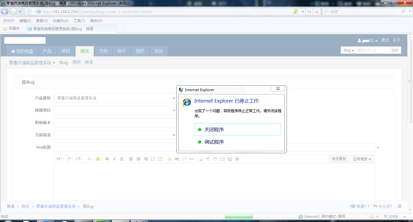Open the QR code icon in footer

coord(400,206)
